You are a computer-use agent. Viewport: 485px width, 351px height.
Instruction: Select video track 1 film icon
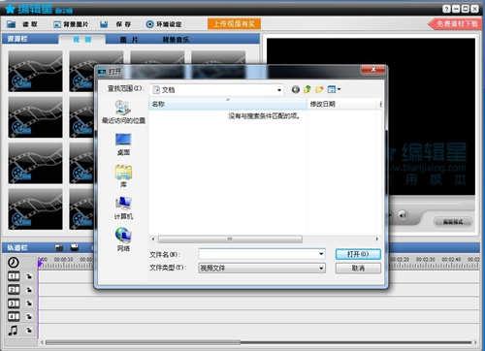pyautogui.click(x=14, y=276)
